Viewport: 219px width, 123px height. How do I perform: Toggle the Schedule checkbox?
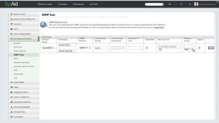click(146, 48)
